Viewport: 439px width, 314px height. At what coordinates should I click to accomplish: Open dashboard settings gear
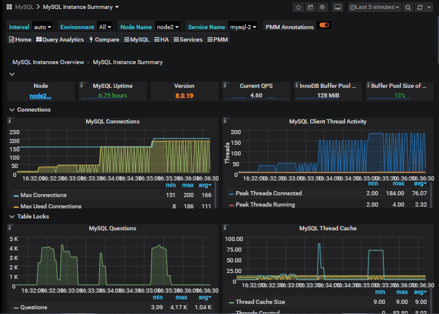(x=322, y=7)
